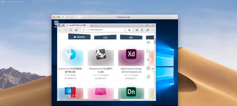Click the Rhinoceros 6 for Mac title link
237x106 pixels.
tap(101, 70)
